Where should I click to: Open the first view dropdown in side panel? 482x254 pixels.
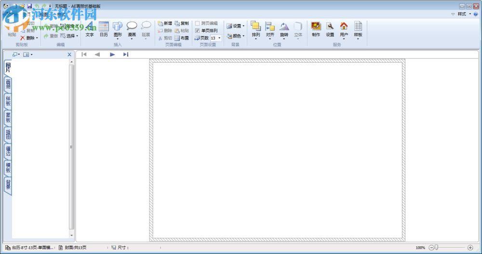[16, 54]
